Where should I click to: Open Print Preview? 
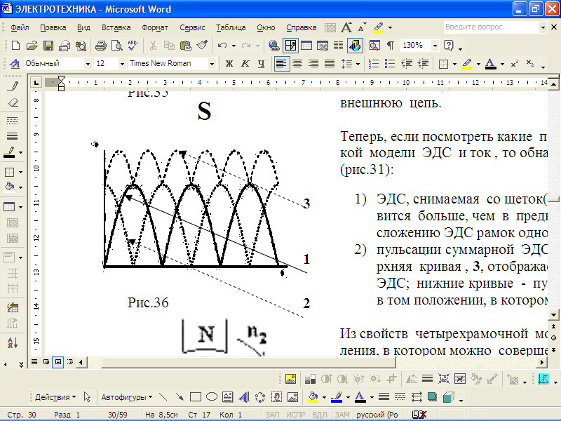coord(117,46)
